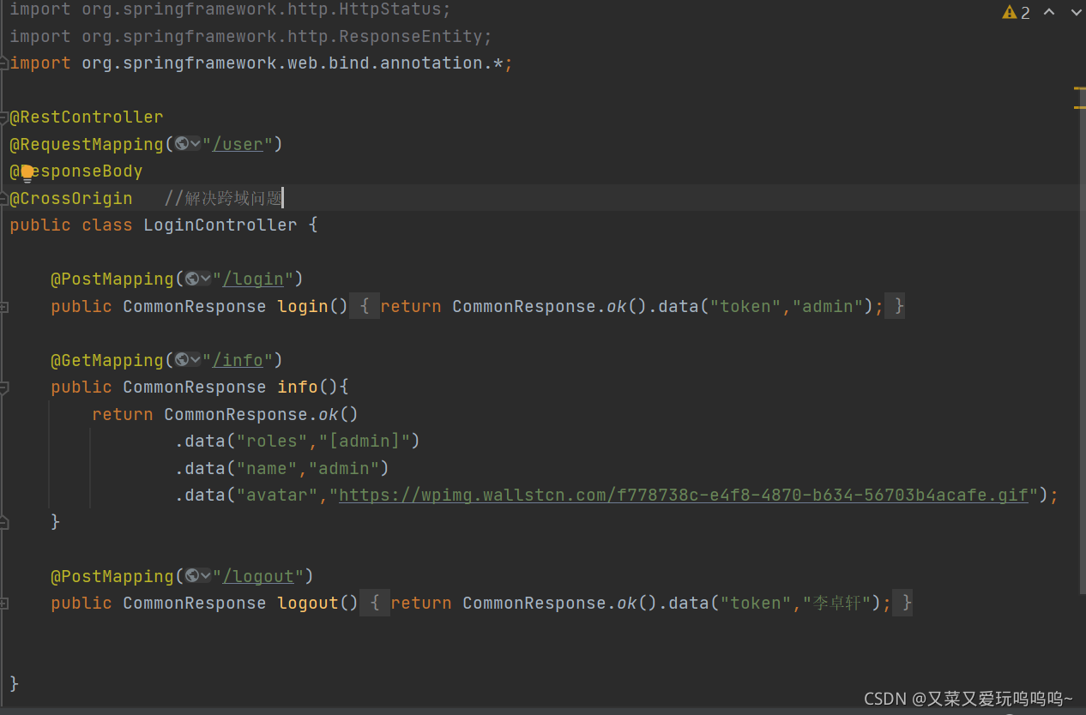
Task: Click the fold end marker at info() closing brace
Action: 4,521
